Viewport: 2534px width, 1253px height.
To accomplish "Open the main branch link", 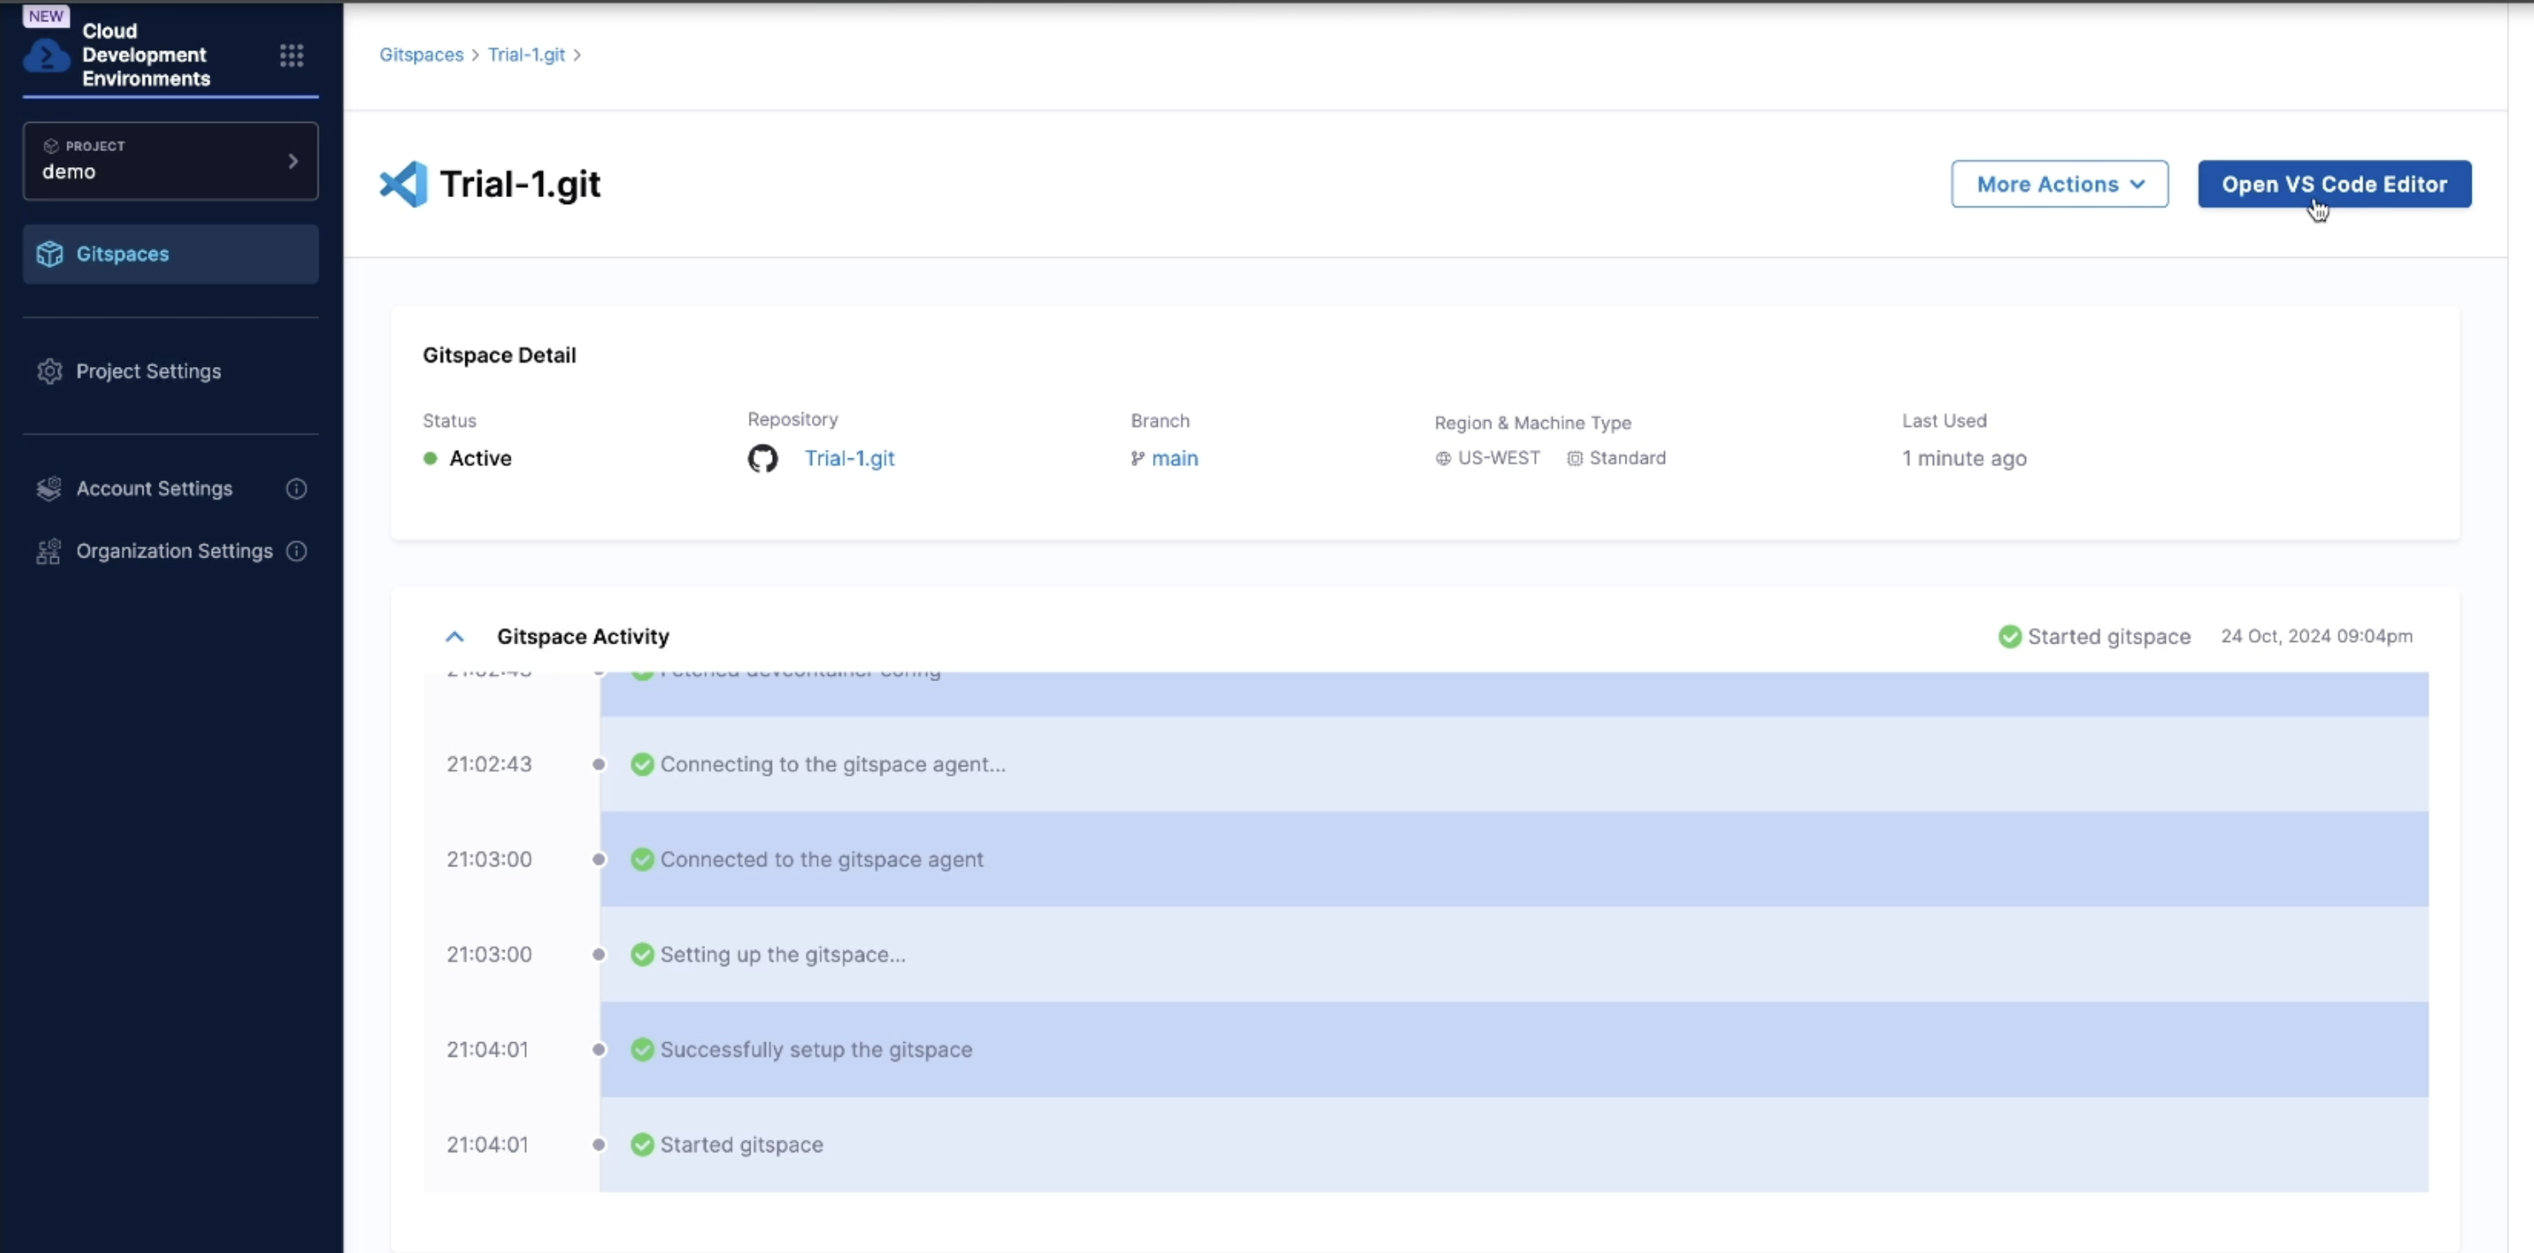I will [x=1174, y=458].
